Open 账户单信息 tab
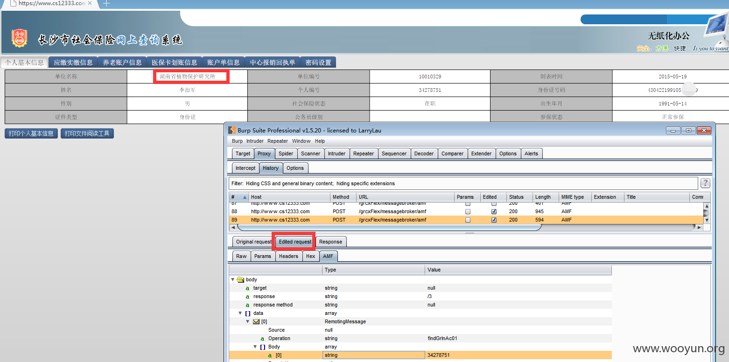 (x=224, y=63)
